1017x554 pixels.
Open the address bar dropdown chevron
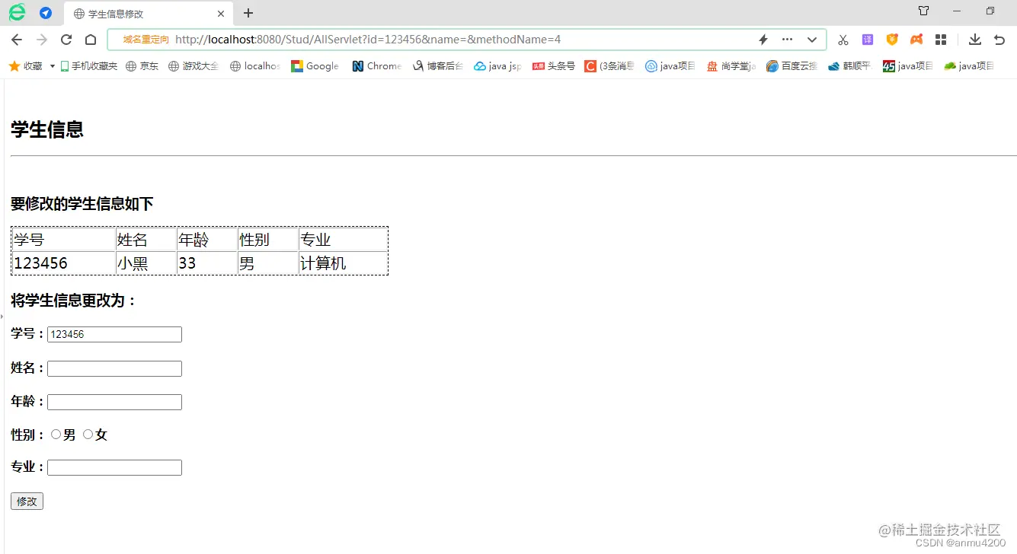pyautogui.click(x=811, y=39)
